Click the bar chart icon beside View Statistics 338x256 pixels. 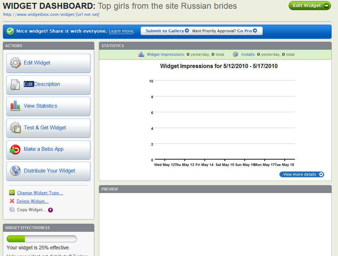coord(15,106)
